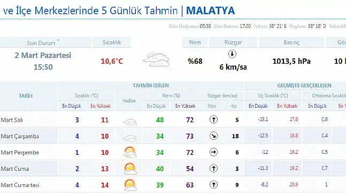The height and width of the screenshot is (195, 346).
Task: Click the current wind direction down arrow
Action: [x=232, y=54]
